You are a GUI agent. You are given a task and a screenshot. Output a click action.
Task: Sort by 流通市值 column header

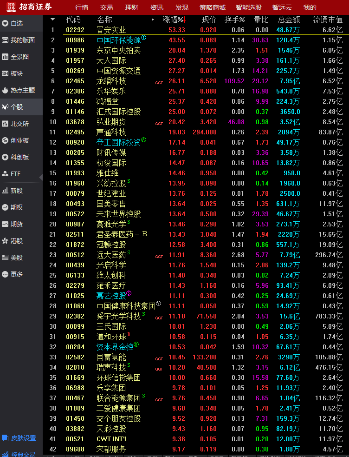(328, 20)
